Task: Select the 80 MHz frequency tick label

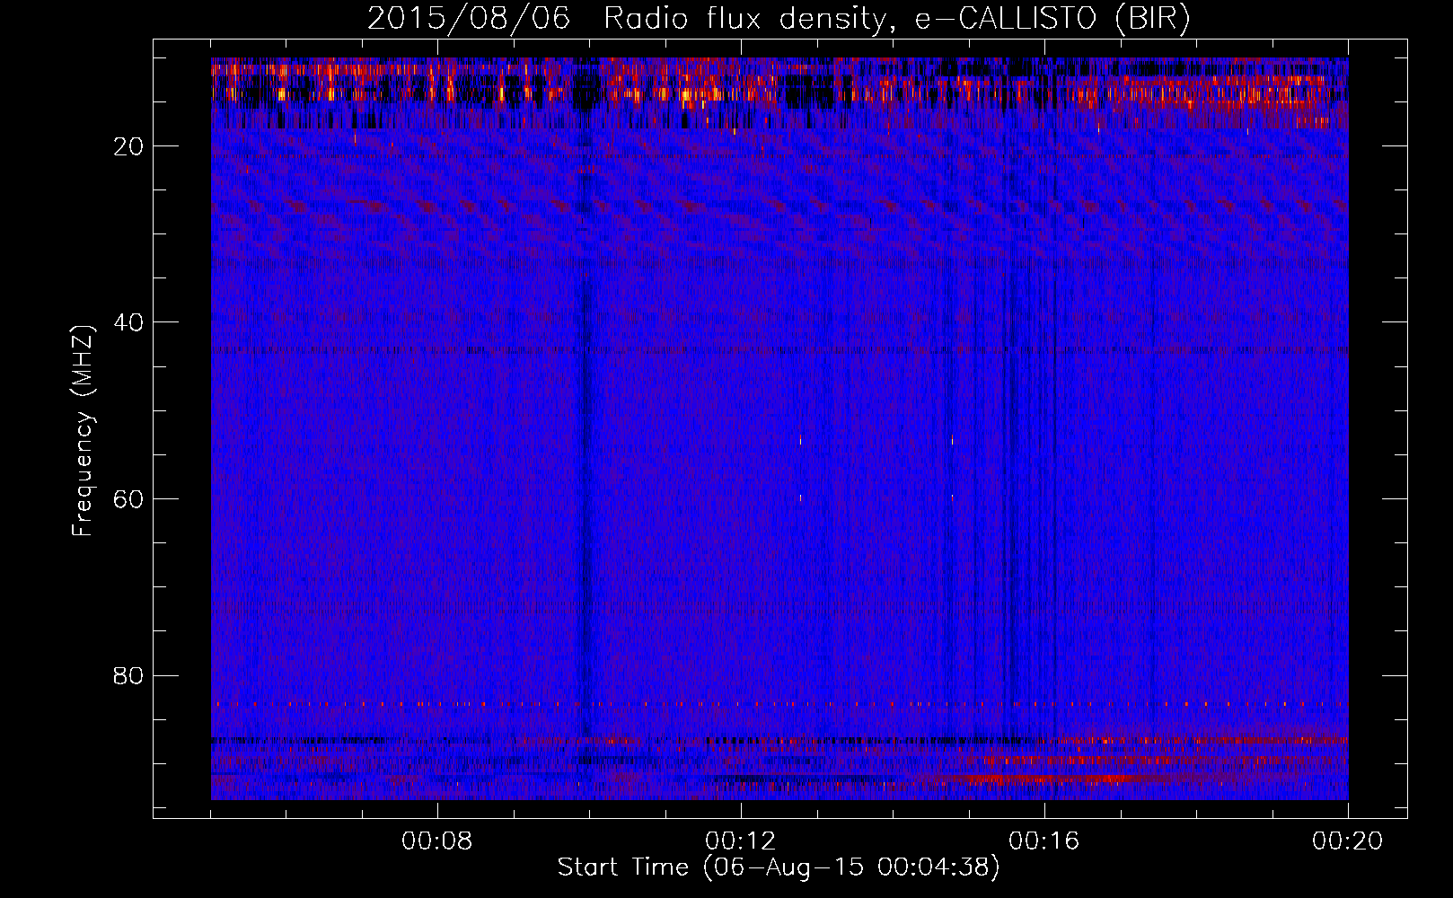Action: [128, 675]
